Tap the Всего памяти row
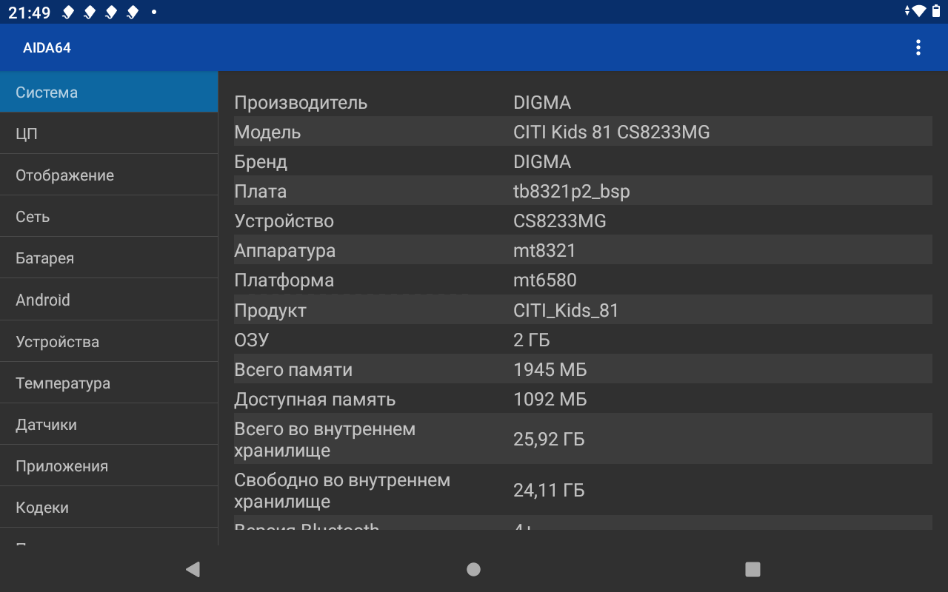948x592 pixels. click(x=583, y=369)
